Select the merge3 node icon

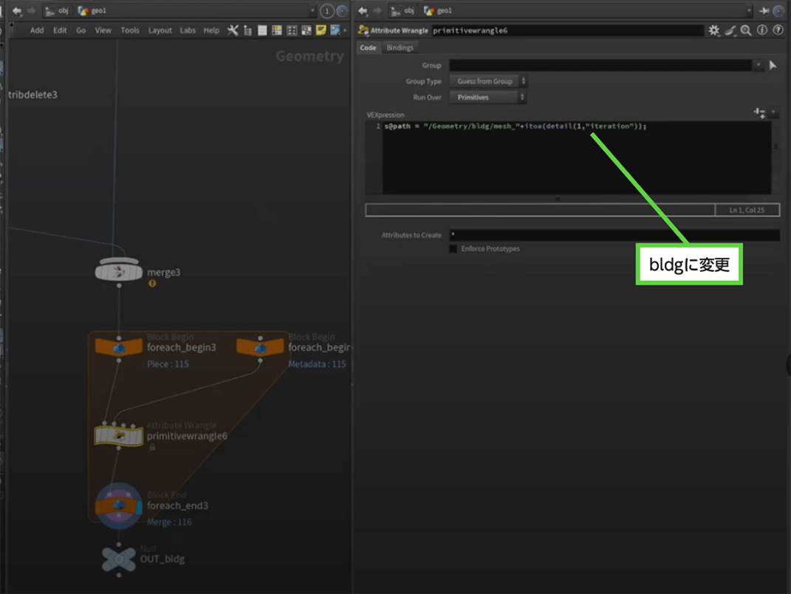(x=118, y=272)
